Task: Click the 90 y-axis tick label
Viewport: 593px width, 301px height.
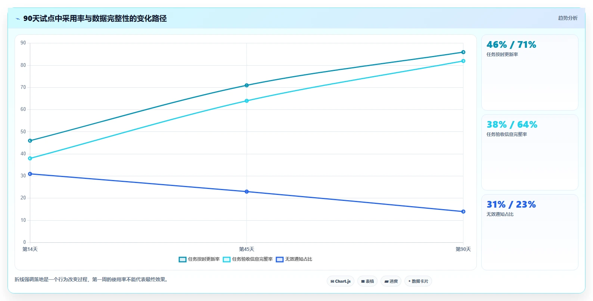Action: pos(23,43)
